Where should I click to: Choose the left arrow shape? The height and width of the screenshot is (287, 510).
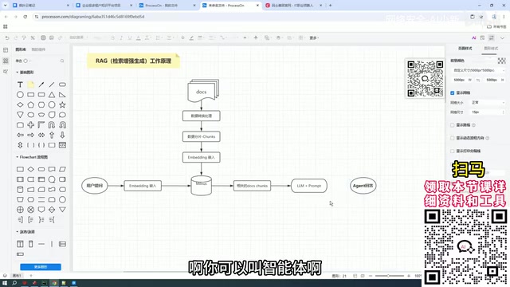(x=20, y=135)
